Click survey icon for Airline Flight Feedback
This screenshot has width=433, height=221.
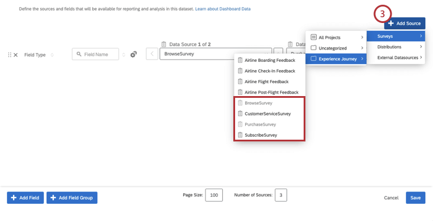click(x=240, y=81)
